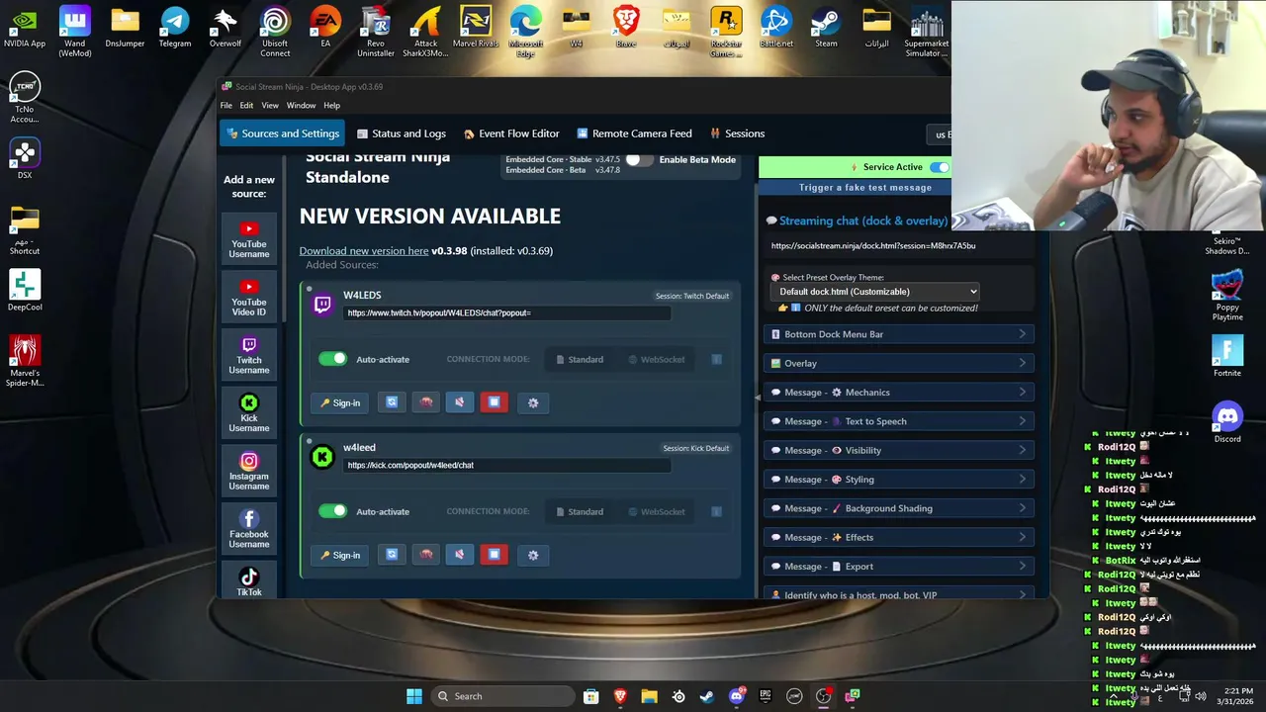The height and width of the screenshot is (712, 1266).
Task: Open the File menu
Action: coord(226,106)
